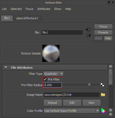Open the Selected menu

16,9
